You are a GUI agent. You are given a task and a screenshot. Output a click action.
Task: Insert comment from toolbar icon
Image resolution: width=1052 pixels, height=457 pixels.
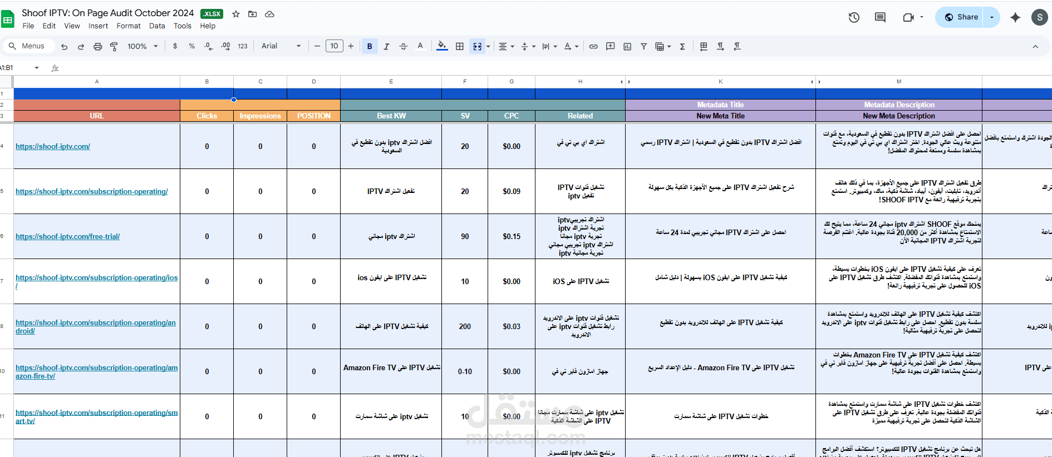coord(611,46)
